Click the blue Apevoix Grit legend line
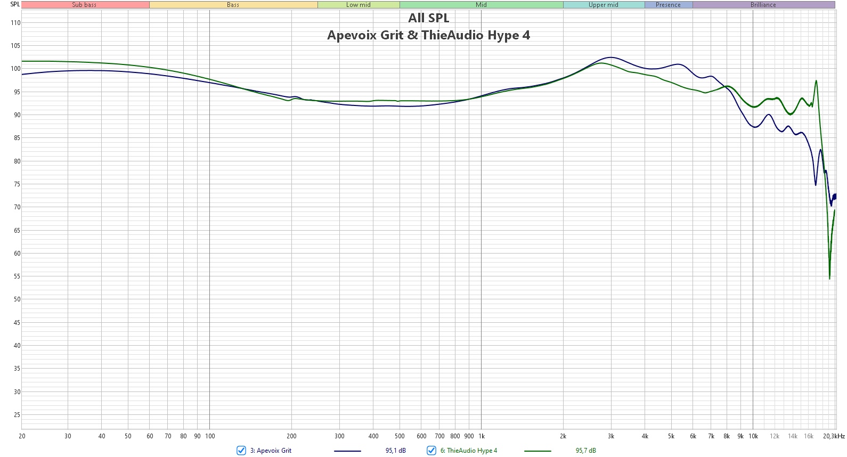The width and height of the screenshot is (847, 457). point(347,451)
